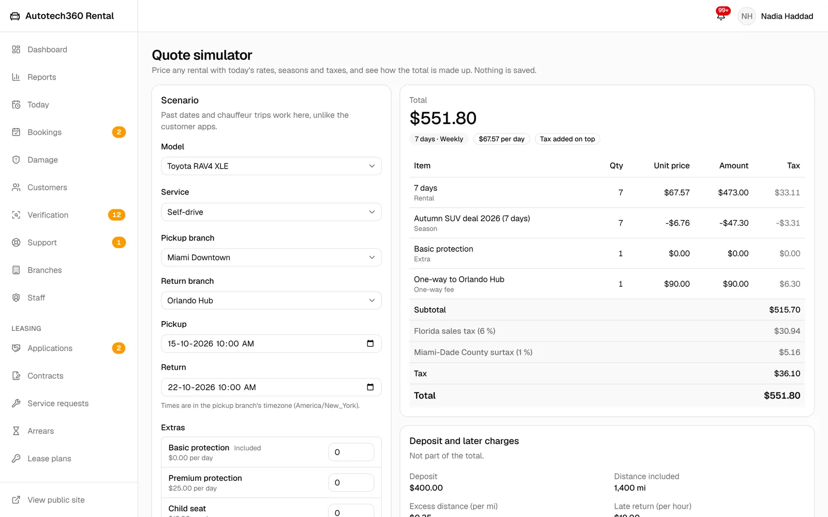Click the Arrears hourglass icon
The image size is (828, 517).
pos(16,431)
